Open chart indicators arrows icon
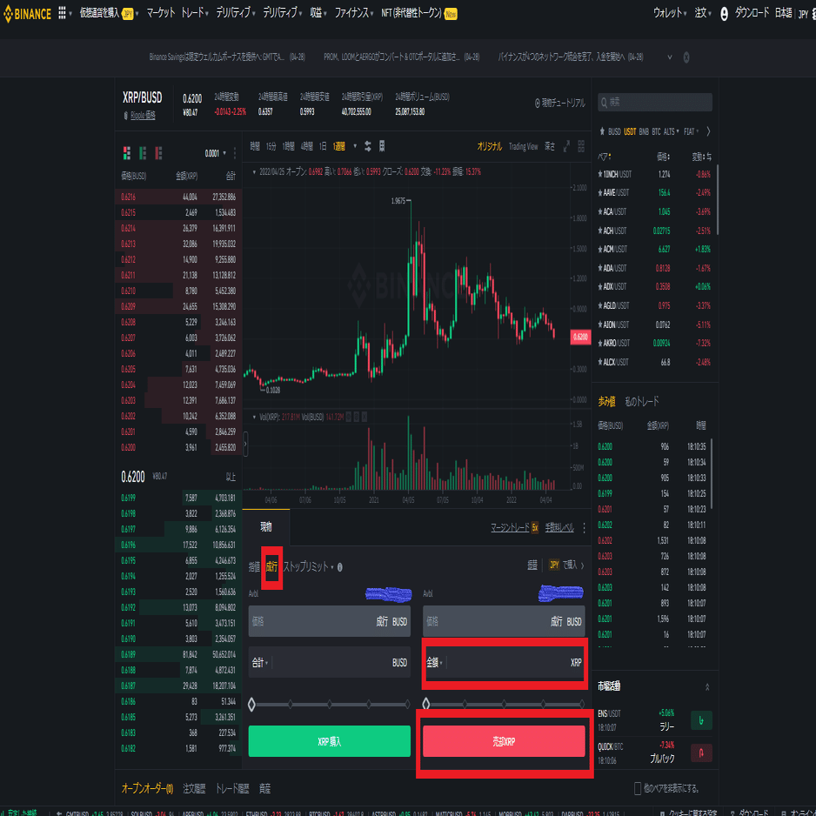The image size is (816, 816). 368,146
